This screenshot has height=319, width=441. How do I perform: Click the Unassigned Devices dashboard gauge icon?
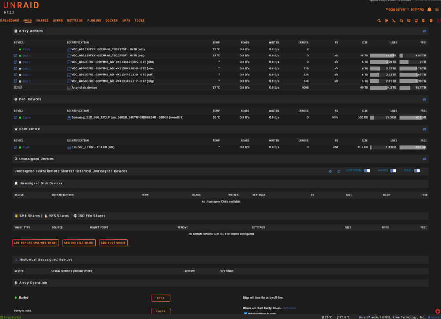[424, 159]
